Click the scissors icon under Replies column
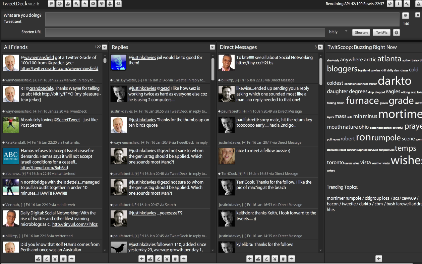Screen dimensions: 422x264 (167, 259)
